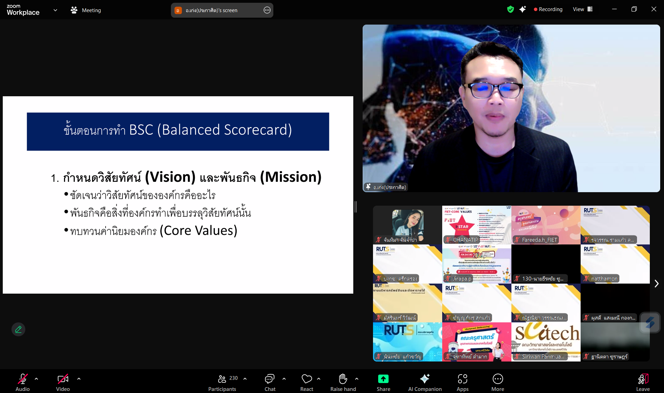664x393 pixels.
Task: Select the Jirapa.p participant thumbnail
Action: 476,264
